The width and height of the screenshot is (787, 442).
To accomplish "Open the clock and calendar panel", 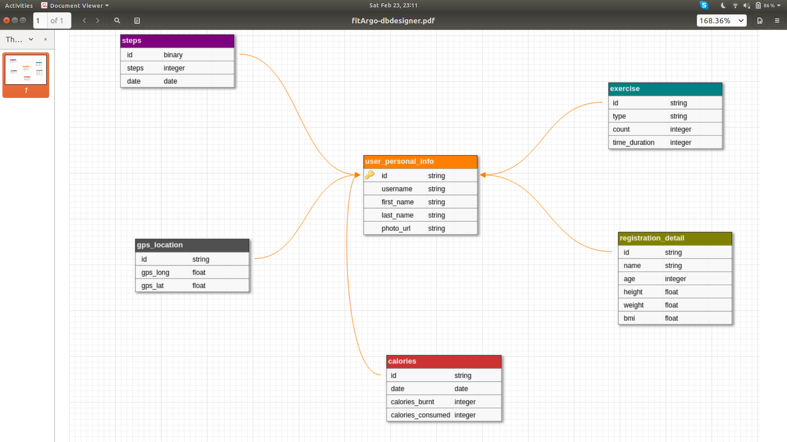I will pos(393,5).
